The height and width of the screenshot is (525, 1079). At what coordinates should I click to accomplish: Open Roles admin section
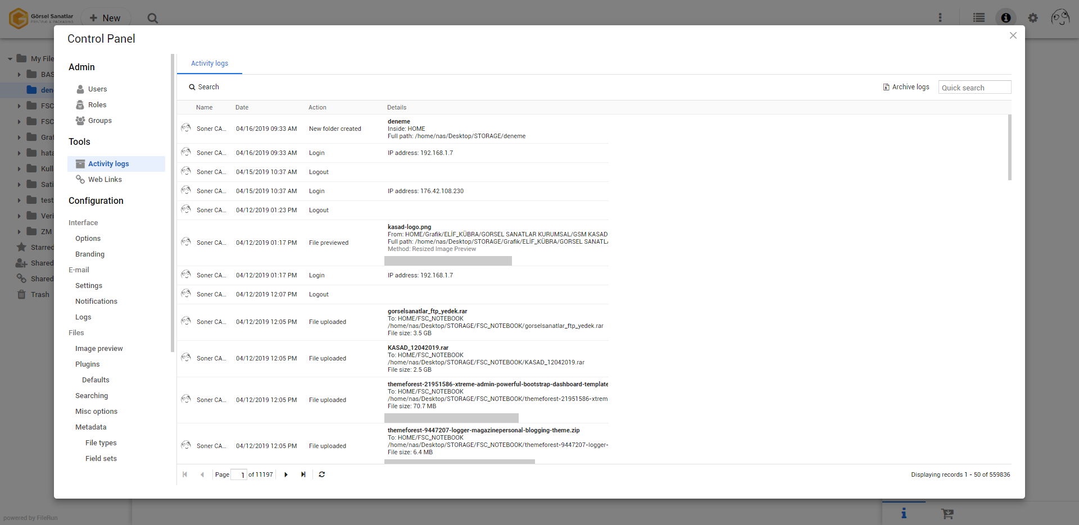tap(97, 105)
